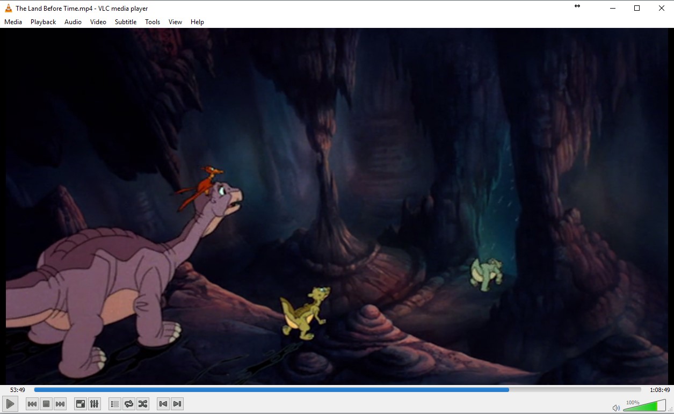Mute audio via the speaker icon
Image resolution: width=674 pixels, height=414 pixels.
point(616,408)
